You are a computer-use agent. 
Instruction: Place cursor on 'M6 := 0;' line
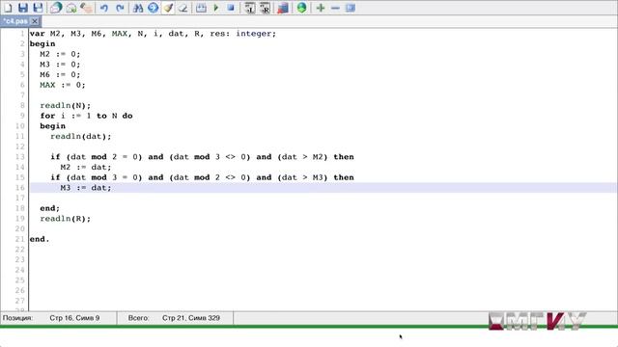pos(60,74)
